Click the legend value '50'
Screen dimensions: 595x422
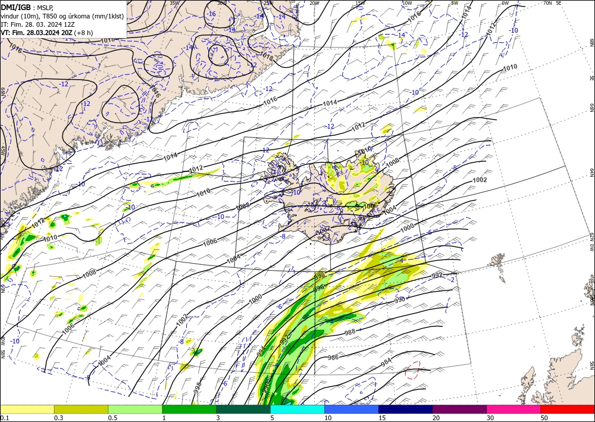click(544, 418)
